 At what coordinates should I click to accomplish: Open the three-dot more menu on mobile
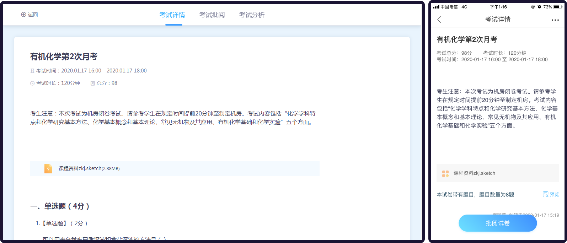[x=555, y=20]
